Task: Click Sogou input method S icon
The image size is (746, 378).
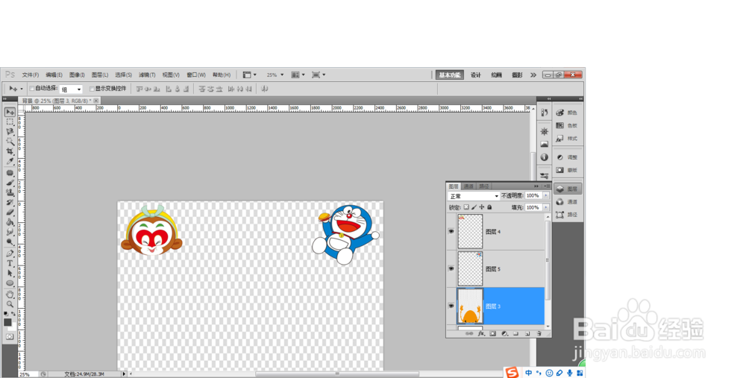Action: coord(512,373)
